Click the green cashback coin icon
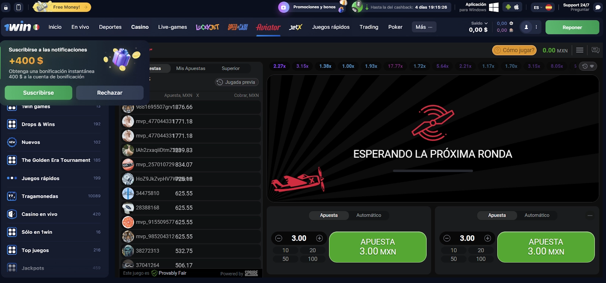Viewport: 606px width, 283px height. (357, 7)
